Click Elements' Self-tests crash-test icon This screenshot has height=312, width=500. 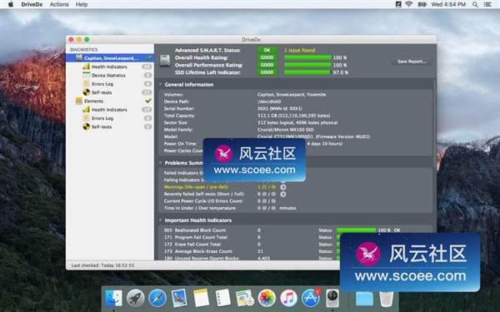coord(86,126)
